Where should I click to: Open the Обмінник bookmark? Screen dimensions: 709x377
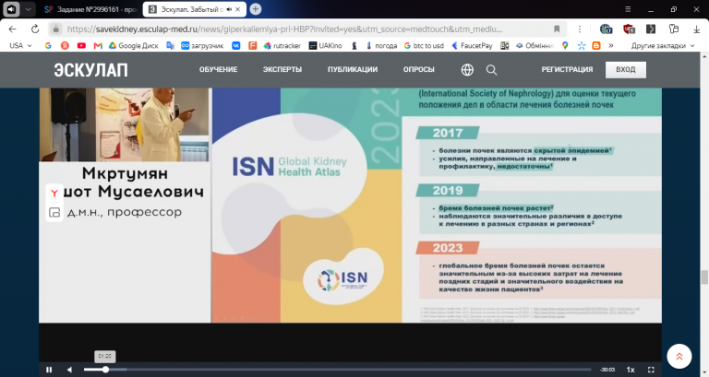(x=535, y=45)
